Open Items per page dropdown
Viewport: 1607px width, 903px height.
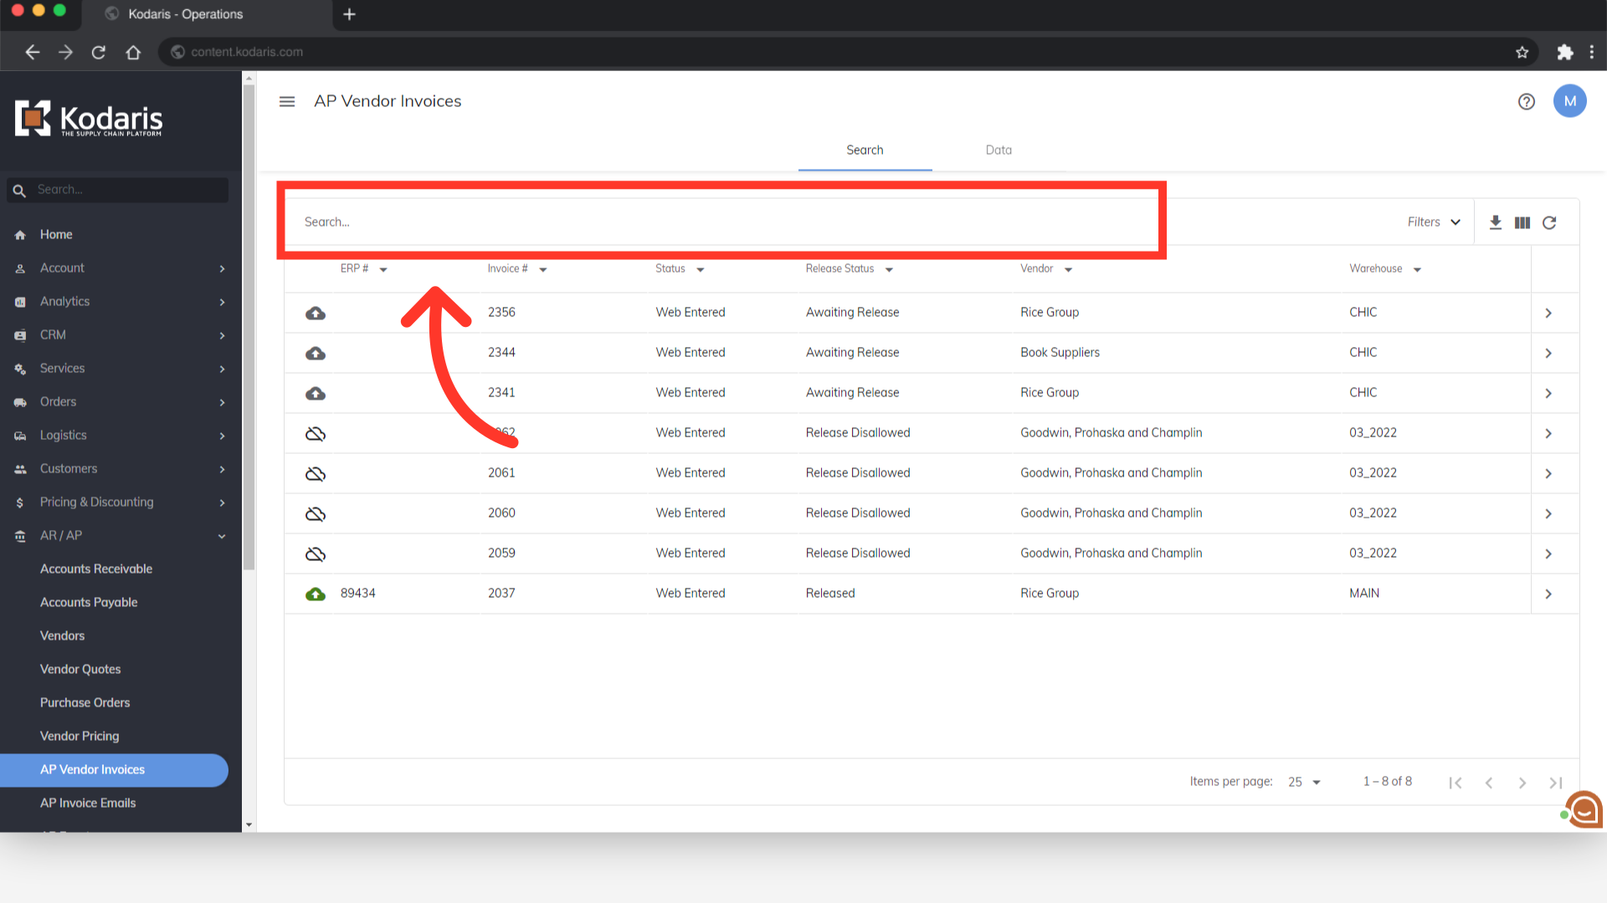click(1304, 782)
